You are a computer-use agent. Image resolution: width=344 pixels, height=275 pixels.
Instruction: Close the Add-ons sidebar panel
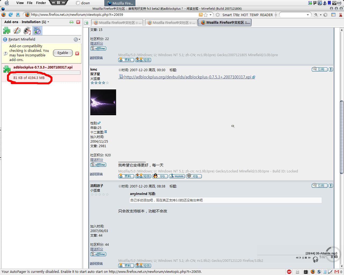(78, 22)
